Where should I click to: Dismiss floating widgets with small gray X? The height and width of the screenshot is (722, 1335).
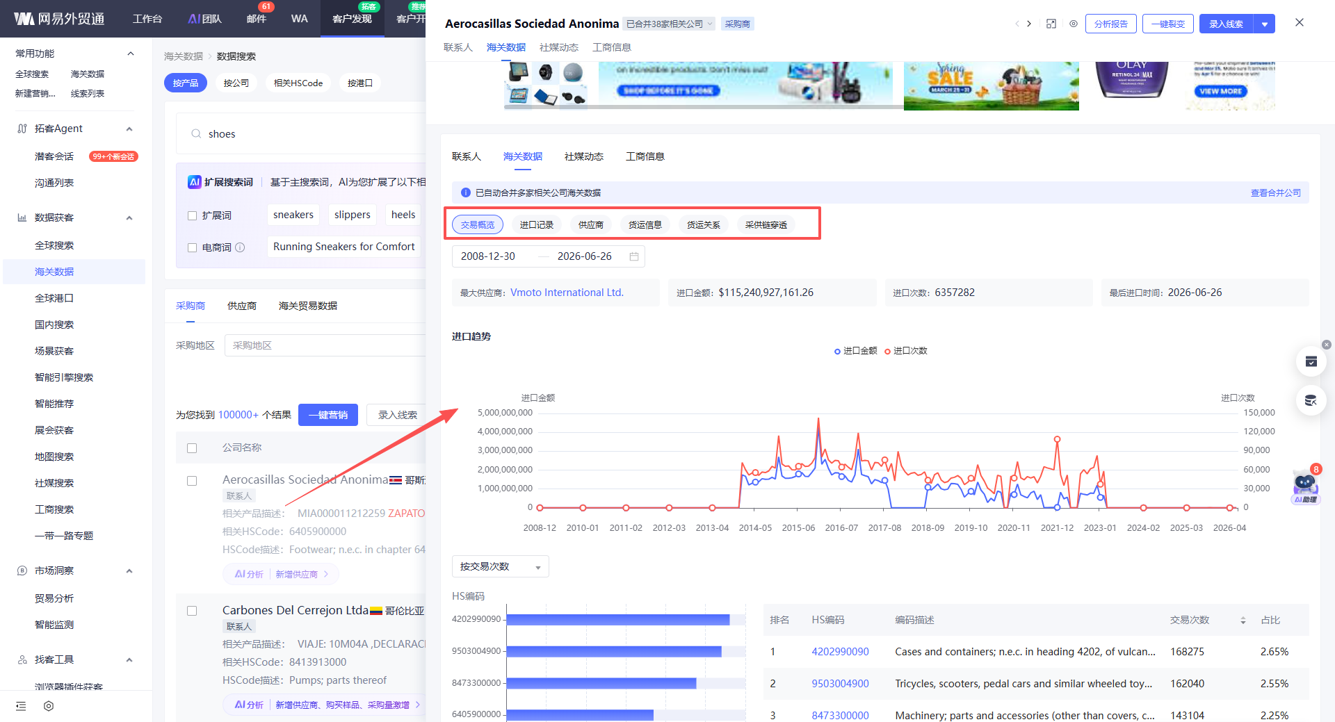1327,345
